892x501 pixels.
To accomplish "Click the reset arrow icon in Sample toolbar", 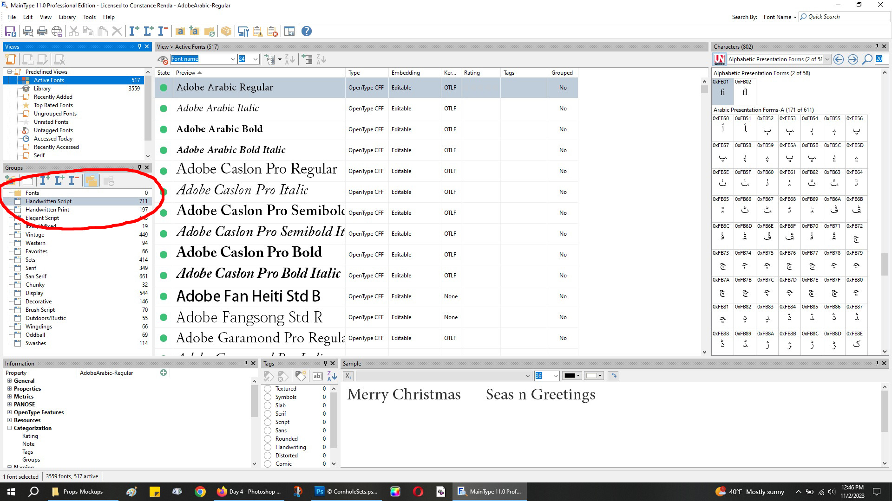I will [x=614, y=376].
